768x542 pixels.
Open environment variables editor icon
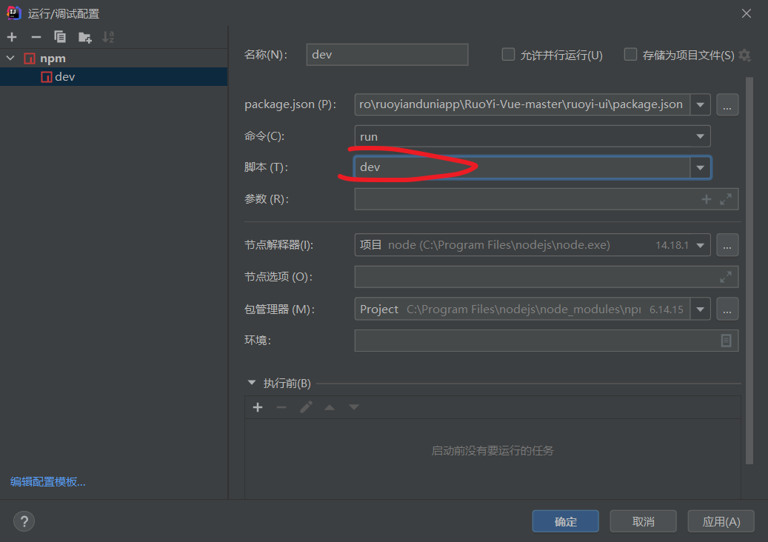pyautogui.click(x=727, y=341)
